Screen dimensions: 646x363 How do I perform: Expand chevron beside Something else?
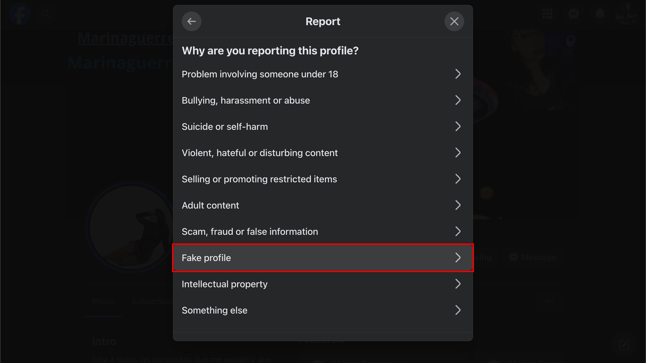(x=458, y=310)
